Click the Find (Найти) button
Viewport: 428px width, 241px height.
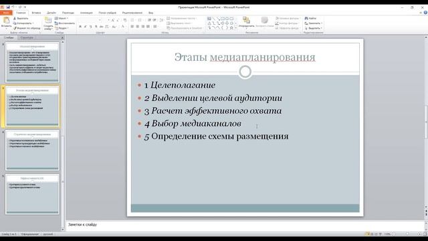pyautogui.click(x=310, y=18)
